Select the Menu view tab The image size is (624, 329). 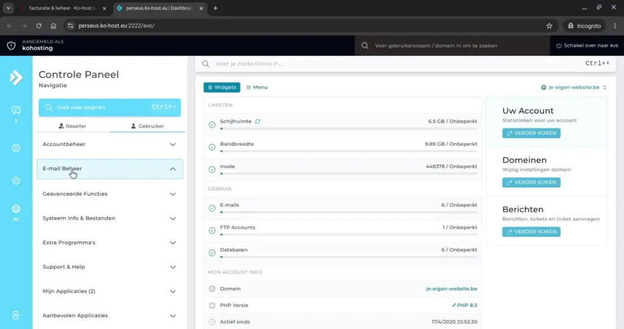(257, 88)
